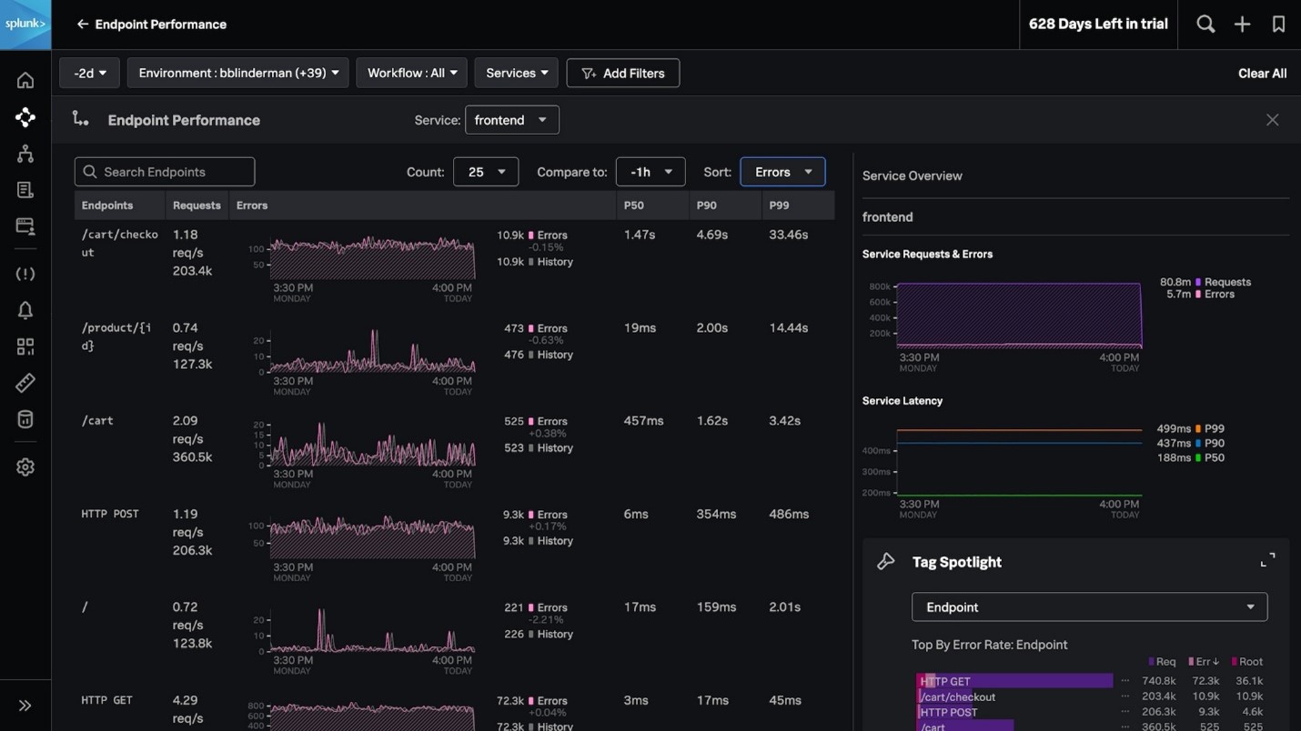The image size is (1301, 731).
Task: Sort by the P99 column header
Action: pyautogui.click(x=779, y=205)
